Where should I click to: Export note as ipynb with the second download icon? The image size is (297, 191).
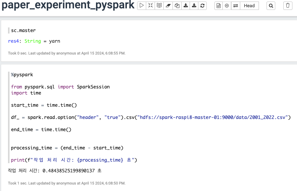point(194,5)
